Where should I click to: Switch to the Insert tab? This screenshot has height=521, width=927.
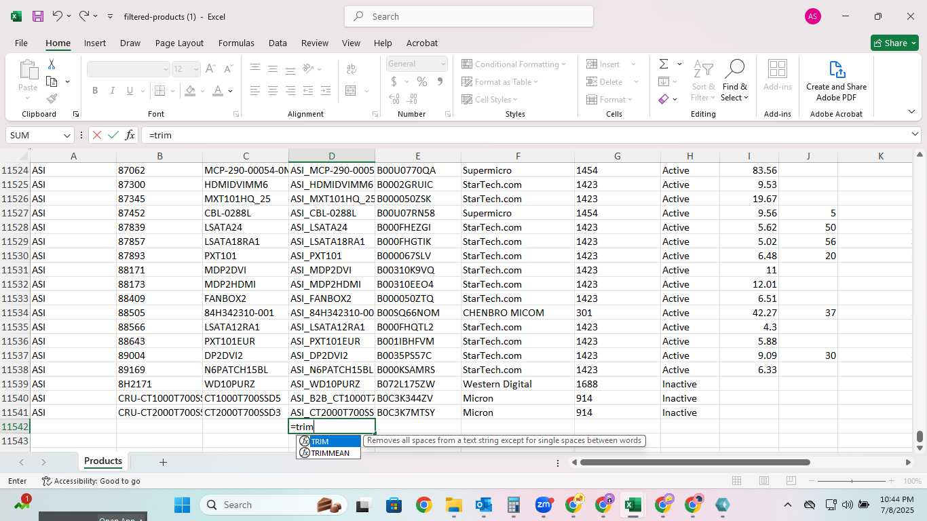point(95,43)
